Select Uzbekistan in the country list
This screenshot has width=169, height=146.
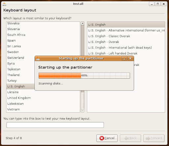(x=43, y=104)
